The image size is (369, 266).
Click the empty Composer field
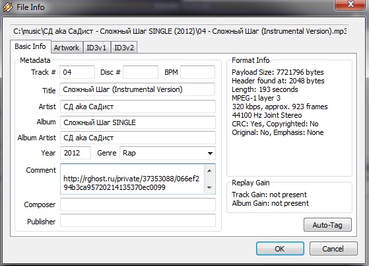click(x=138, y=204)
